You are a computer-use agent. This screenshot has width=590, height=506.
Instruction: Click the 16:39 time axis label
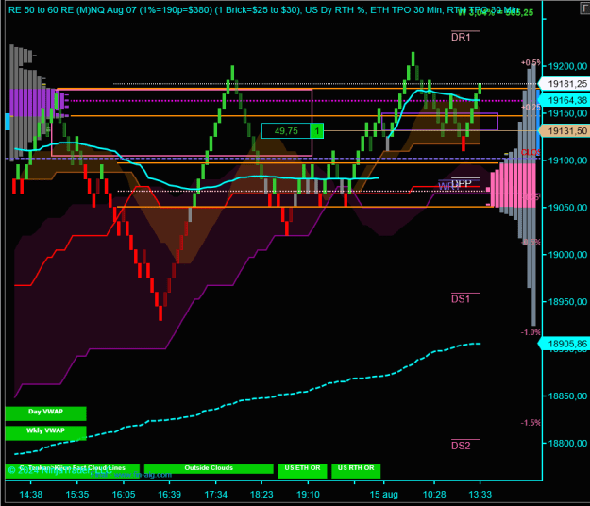point(169,495)
